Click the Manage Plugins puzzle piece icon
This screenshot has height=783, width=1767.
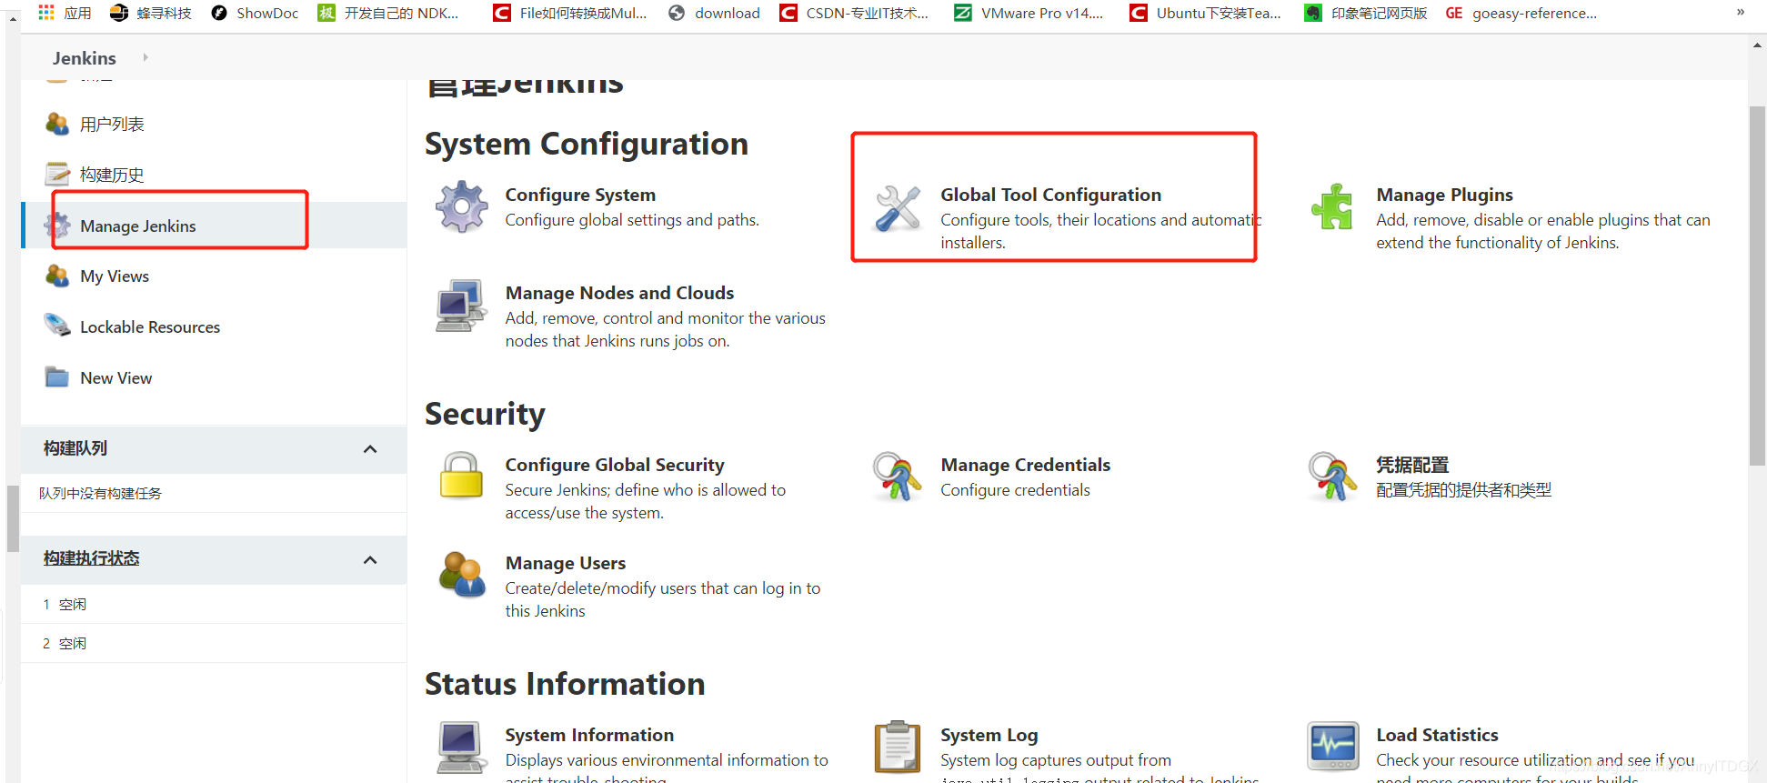point(1333,206)
